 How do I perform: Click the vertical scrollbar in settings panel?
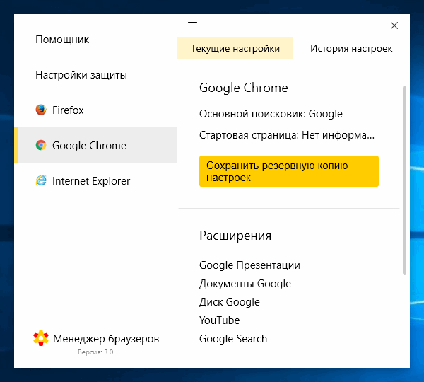405,180
